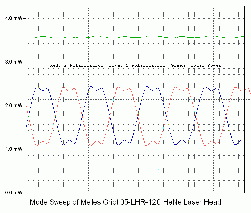Click the 0.0 mW tick mark on axis
Image resolution: width=251 pixels, height=213 pixels.
(x=25, y=193)
